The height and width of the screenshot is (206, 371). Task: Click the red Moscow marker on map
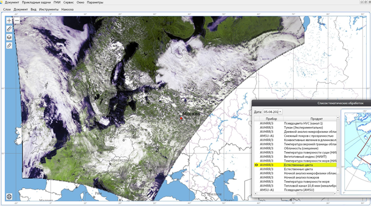[181, 118]
